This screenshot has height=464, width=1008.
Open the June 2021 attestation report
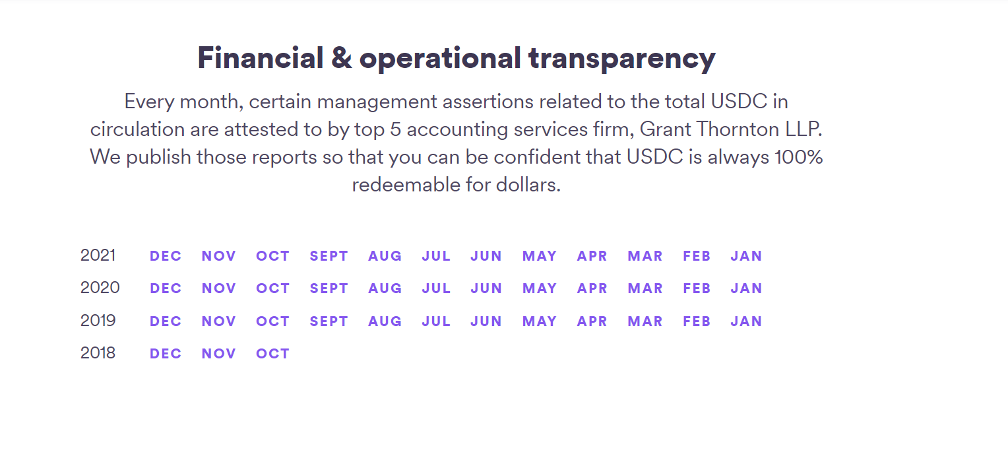click(486, 256)
